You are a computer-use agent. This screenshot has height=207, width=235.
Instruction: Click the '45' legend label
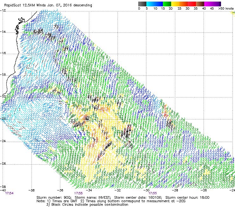pos(212,9)
